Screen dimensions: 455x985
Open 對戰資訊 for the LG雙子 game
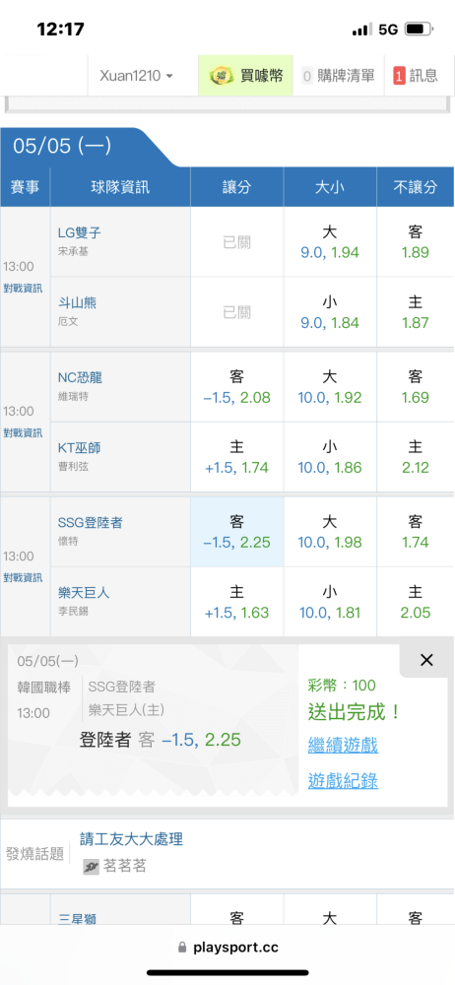click(23, 289)
